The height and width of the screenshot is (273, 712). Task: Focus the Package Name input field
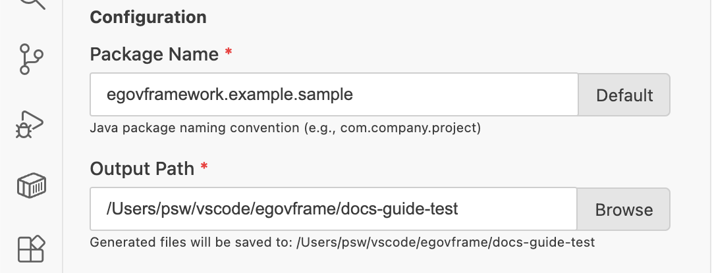[x=461, y=95]
